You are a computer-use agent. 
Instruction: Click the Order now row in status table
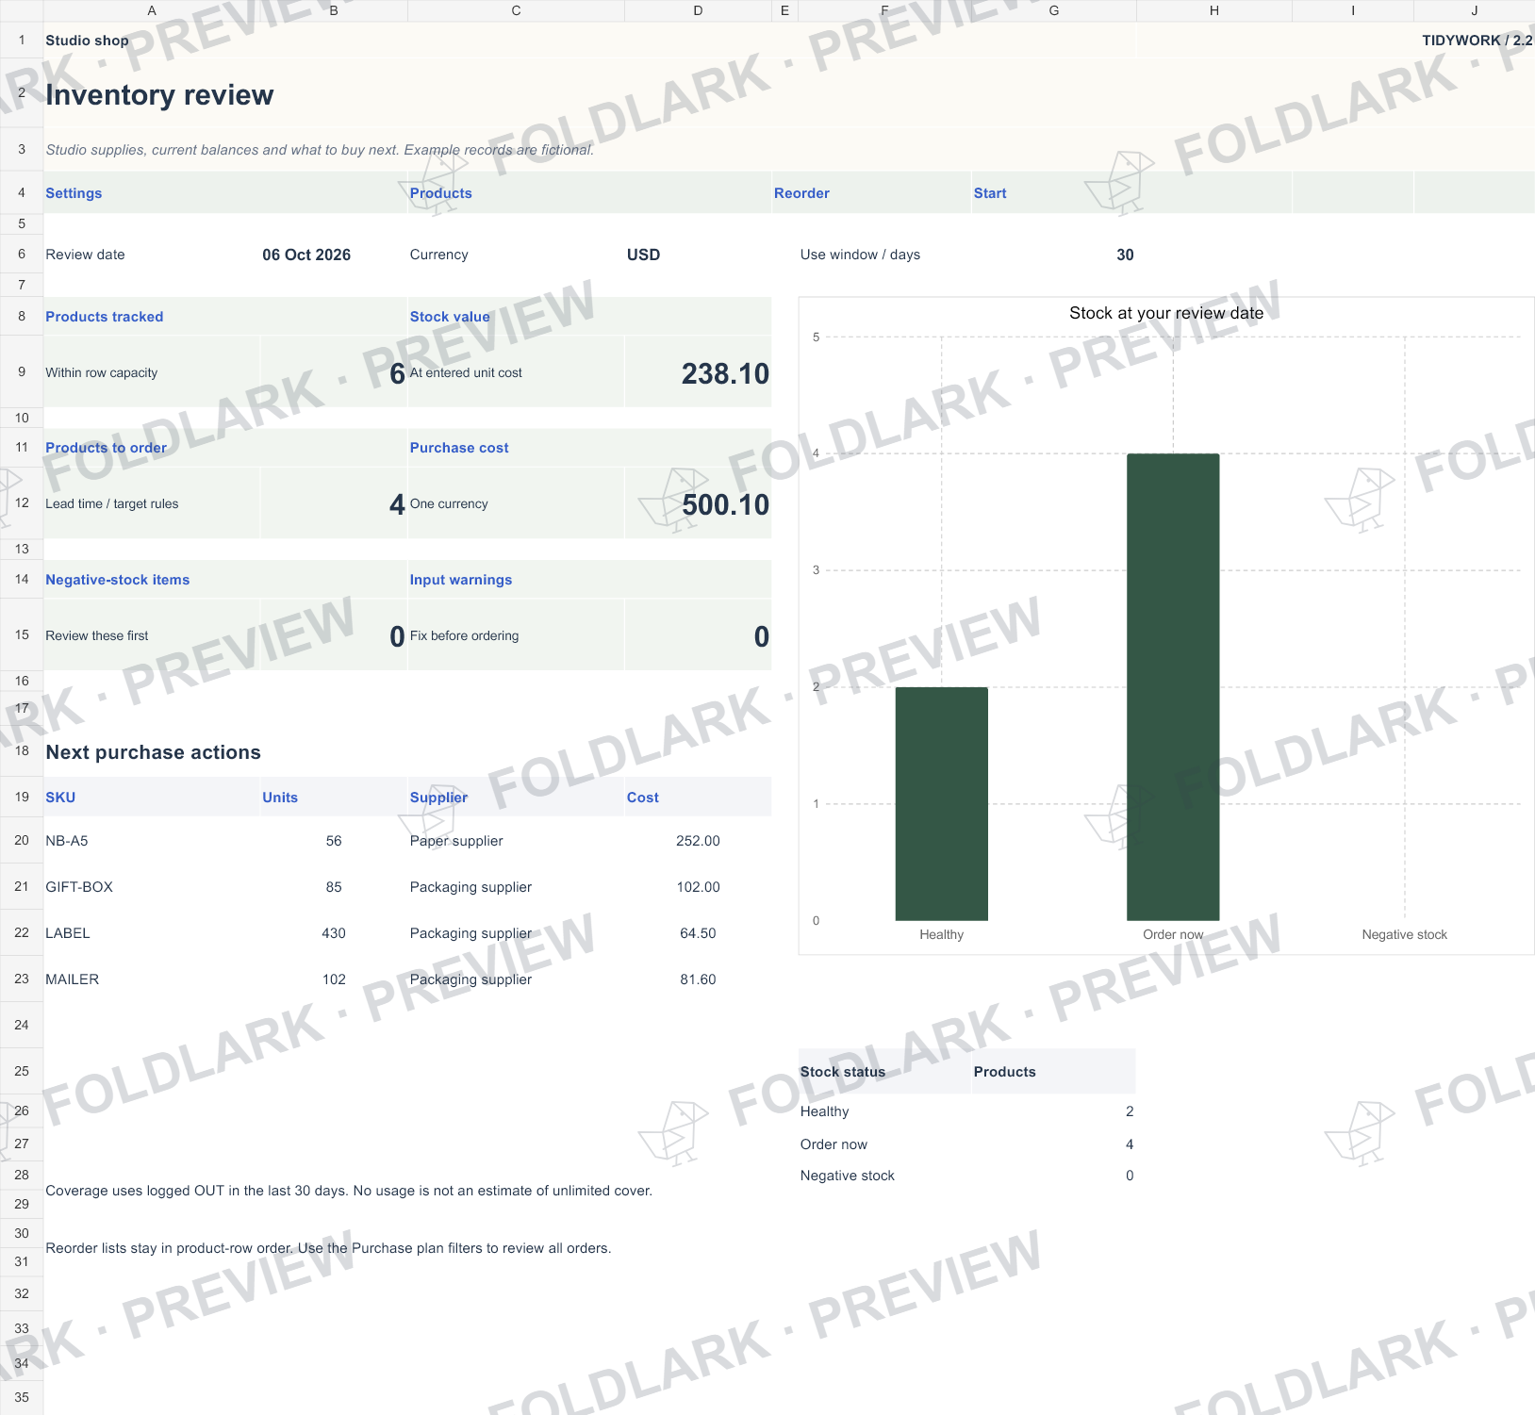coord(966,1144)
